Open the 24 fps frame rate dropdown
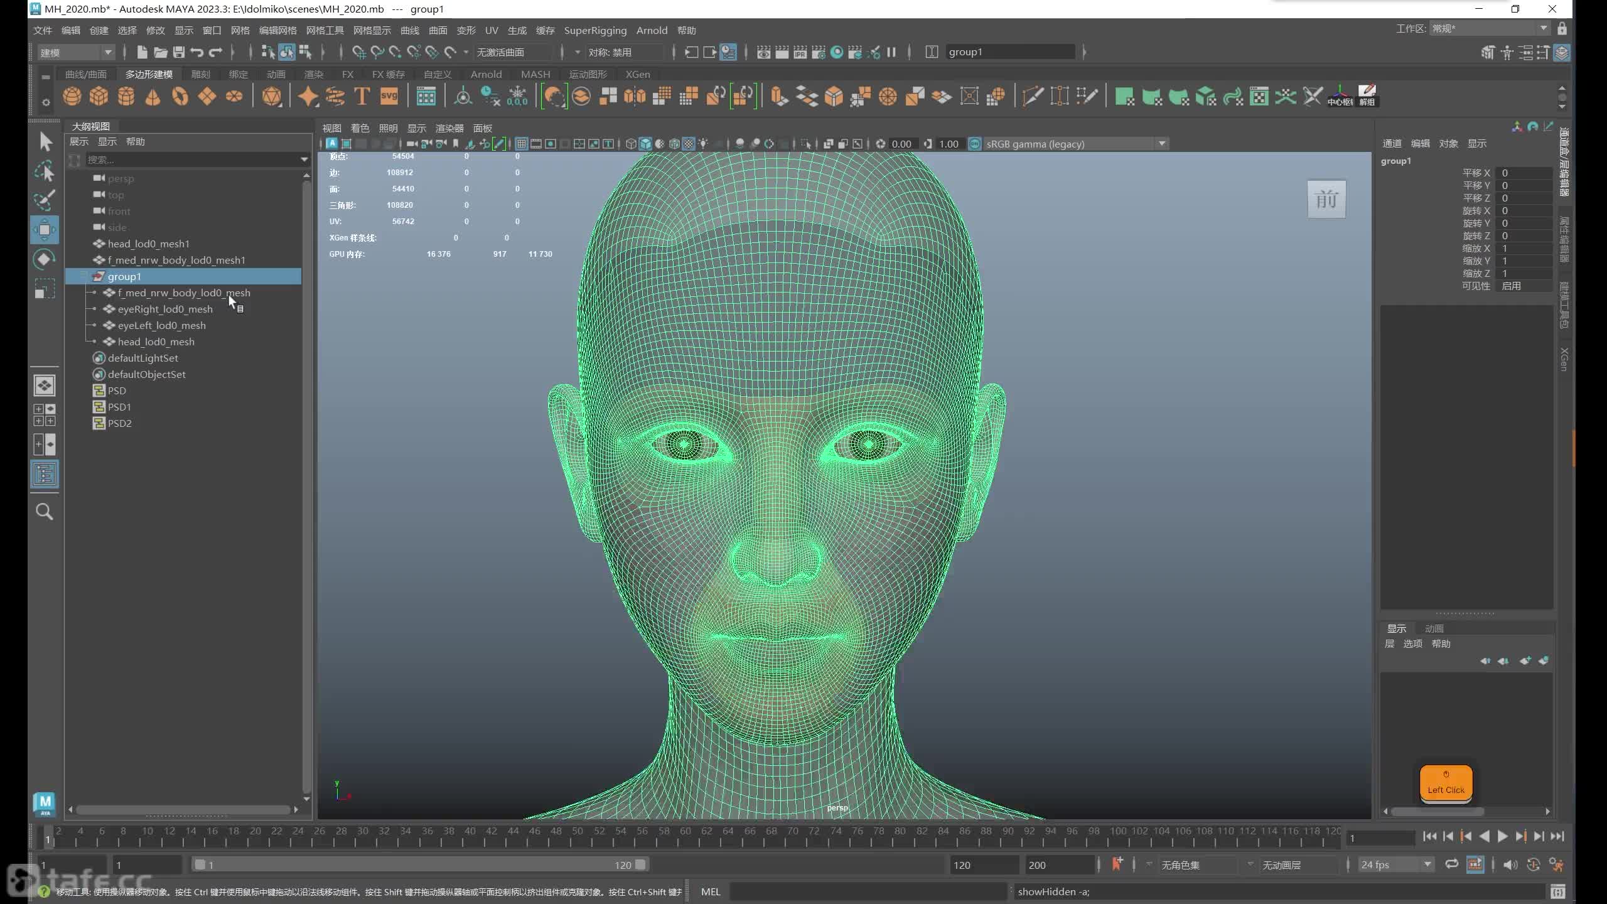 pyautogui.click(x=1396, y=864)
